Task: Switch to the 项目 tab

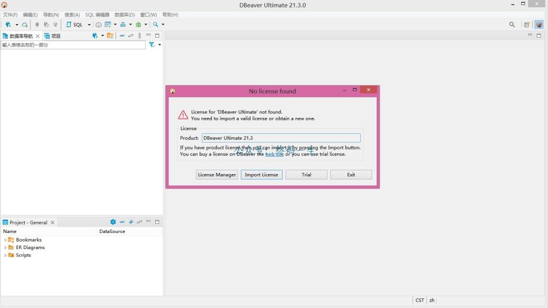Action: [x=52, y=36]
